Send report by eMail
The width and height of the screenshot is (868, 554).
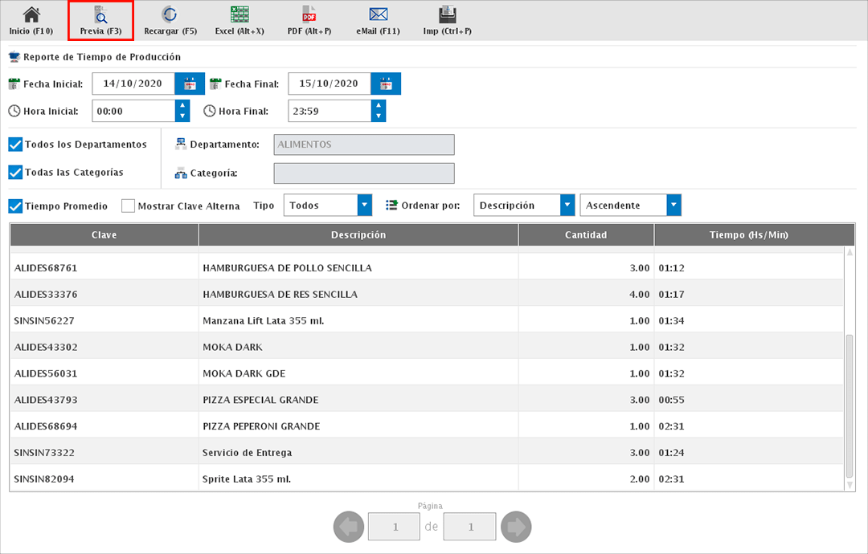379,21
